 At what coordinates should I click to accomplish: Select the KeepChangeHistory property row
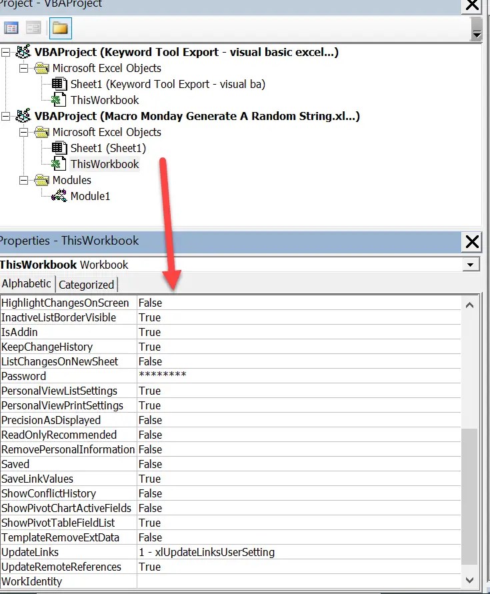point(231,347)
